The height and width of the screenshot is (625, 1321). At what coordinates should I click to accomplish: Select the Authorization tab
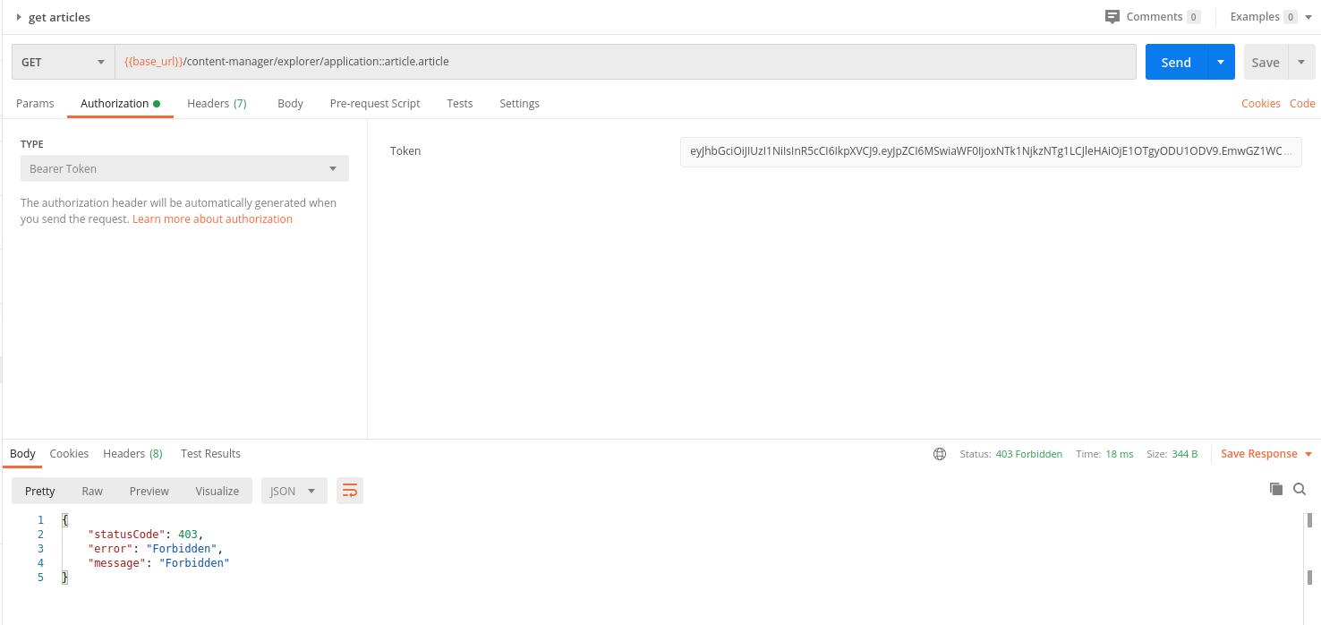(x=120, y=103)
